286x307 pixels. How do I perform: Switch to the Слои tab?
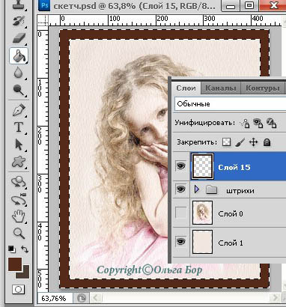[186, 88]
